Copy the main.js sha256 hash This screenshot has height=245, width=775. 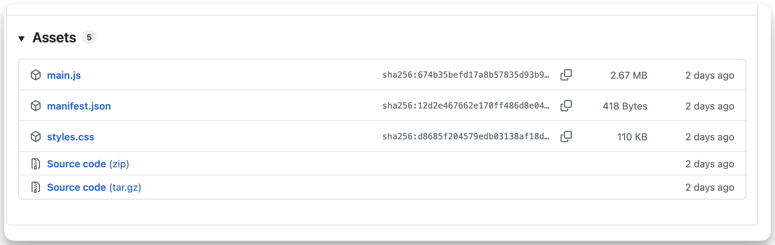566,75
